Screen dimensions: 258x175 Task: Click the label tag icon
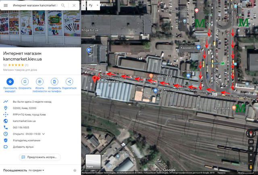[6, 147]
